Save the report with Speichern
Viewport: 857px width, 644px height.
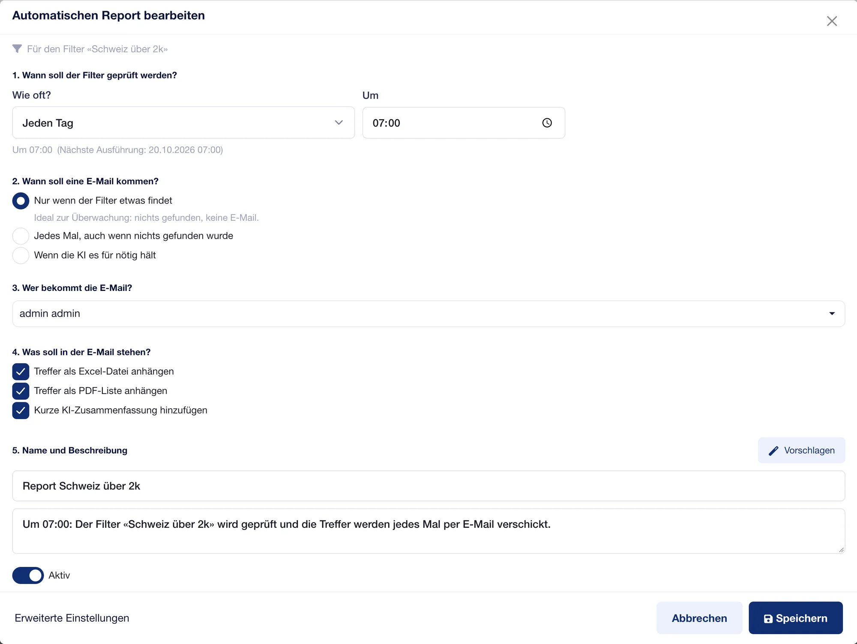tap(796, 618)
